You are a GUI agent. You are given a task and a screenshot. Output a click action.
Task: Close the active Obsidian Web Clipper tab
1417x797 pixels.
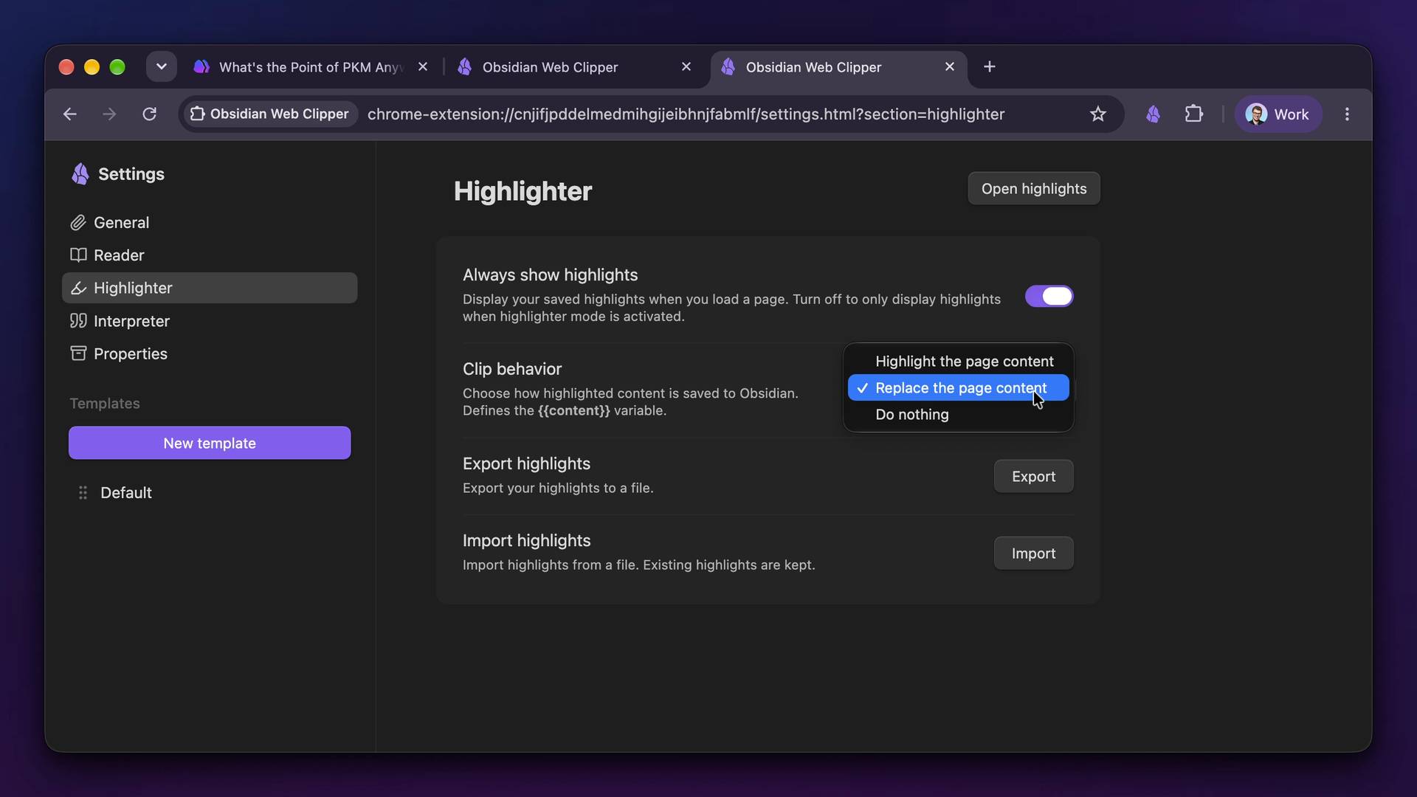(x=950, y=67)
